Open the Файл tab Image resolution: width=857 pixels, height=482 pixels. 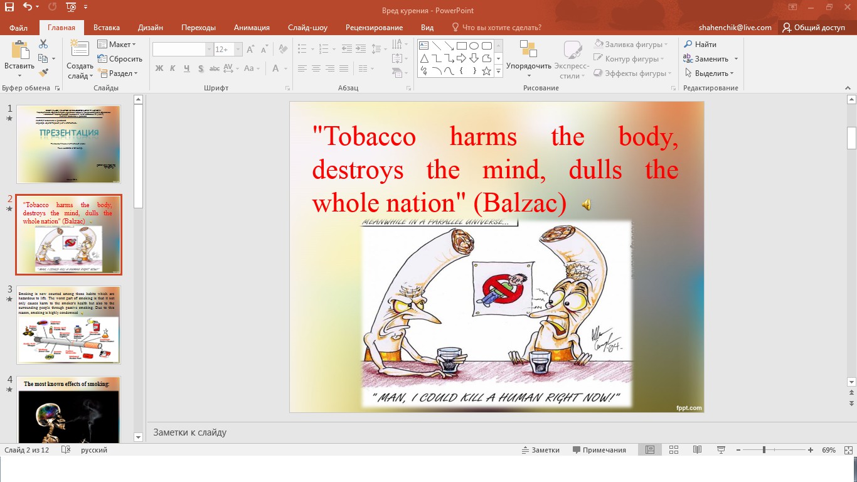click(19, 28)
